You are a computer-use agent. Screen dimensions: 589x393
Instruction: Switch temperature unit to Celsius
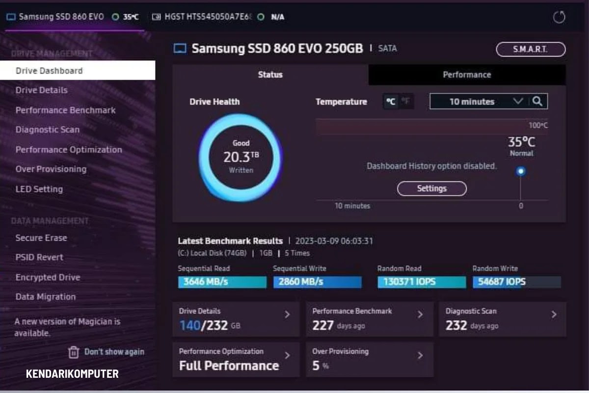click(391, 102)
